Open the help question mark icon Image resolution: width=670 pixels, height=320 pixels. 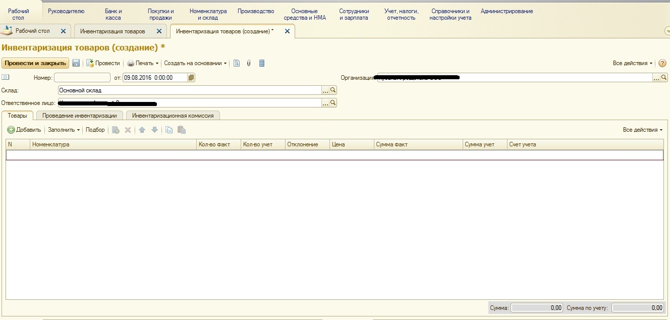click(x=662, y=63)
